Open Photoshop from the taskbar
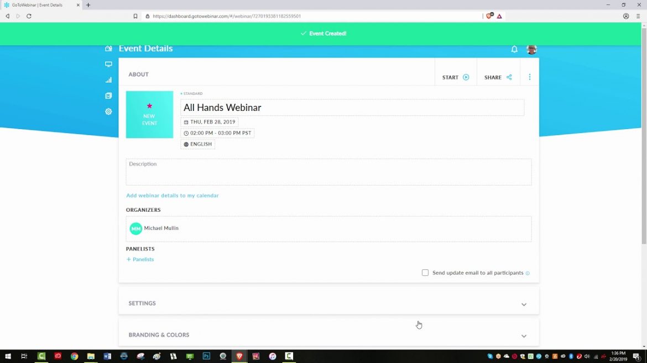This screenshot has height=363, width=647. 206,356
